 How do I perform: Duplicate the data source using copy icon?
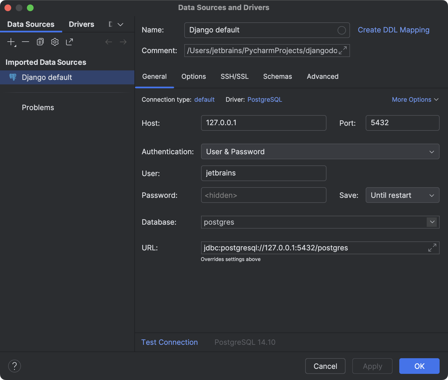(40, 42)
